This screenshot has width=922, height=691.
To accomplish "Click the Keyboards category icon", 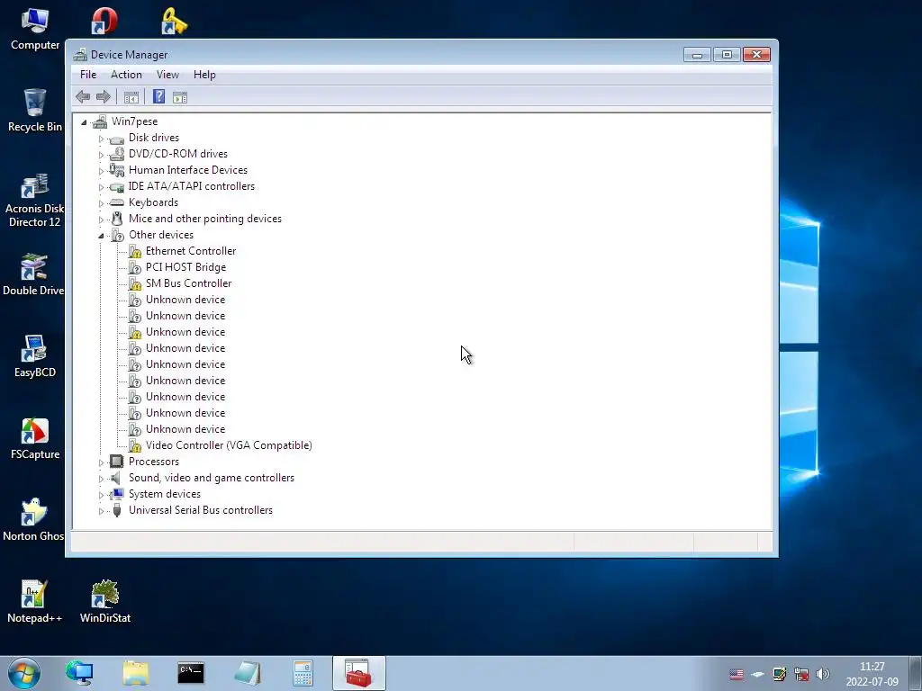I will coord(117,202).
